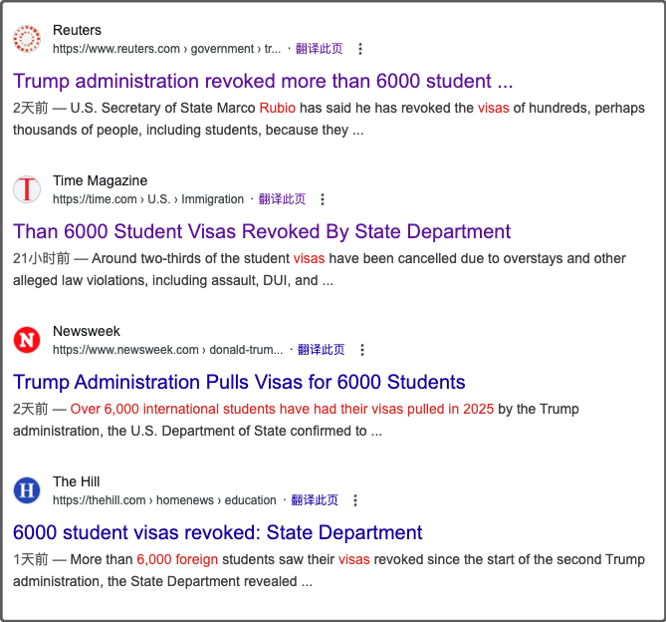Open 'Than 6000 Student Visas Revoked By State Department'
Image resolution: width=666 pixels, height=622 pixels.
pos(262,231)
